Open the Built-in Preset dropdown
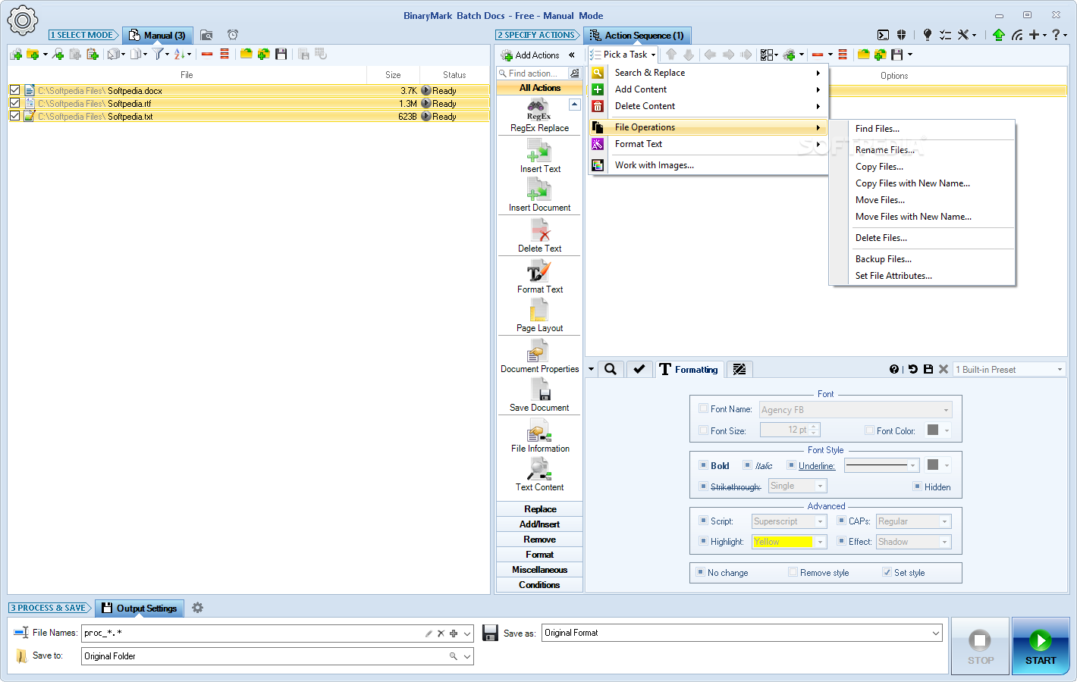This screenshot has width=1077, height=682. pyautogui.click(x=1009, y=369)
